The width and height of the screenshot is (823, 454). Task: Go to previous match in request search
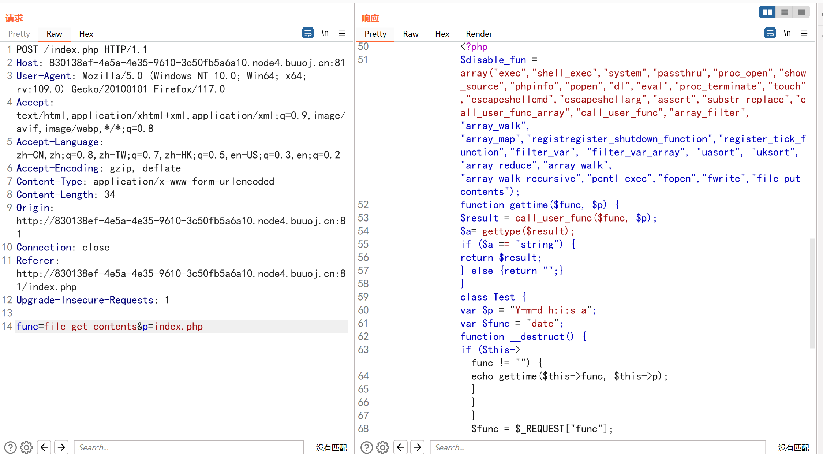pos(44,447)
